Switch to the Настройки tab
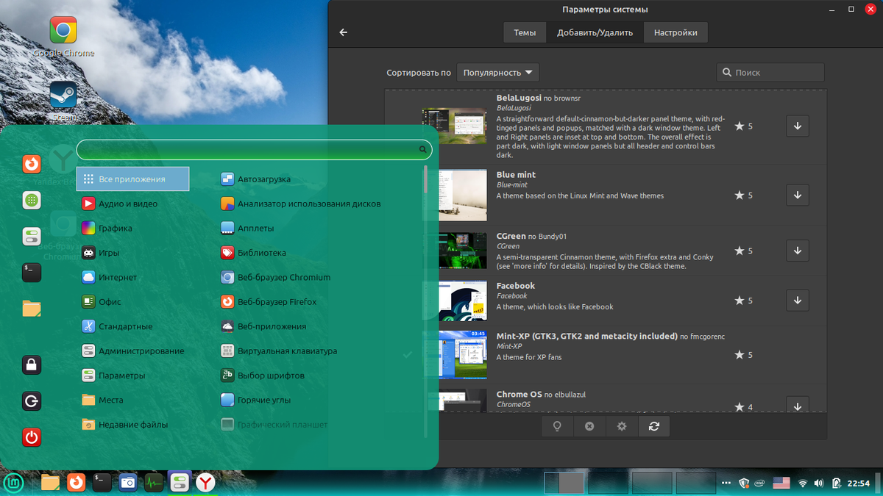 point(675,32)
